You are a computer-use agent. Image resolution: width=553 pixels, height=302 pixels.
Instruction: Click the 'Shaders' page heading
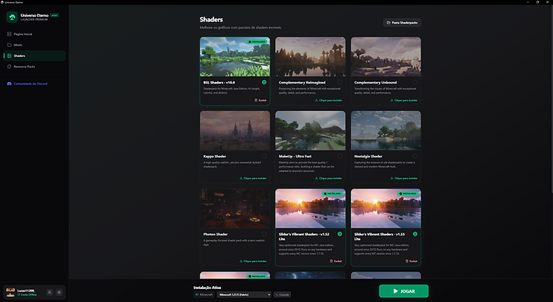coord(211,20)
